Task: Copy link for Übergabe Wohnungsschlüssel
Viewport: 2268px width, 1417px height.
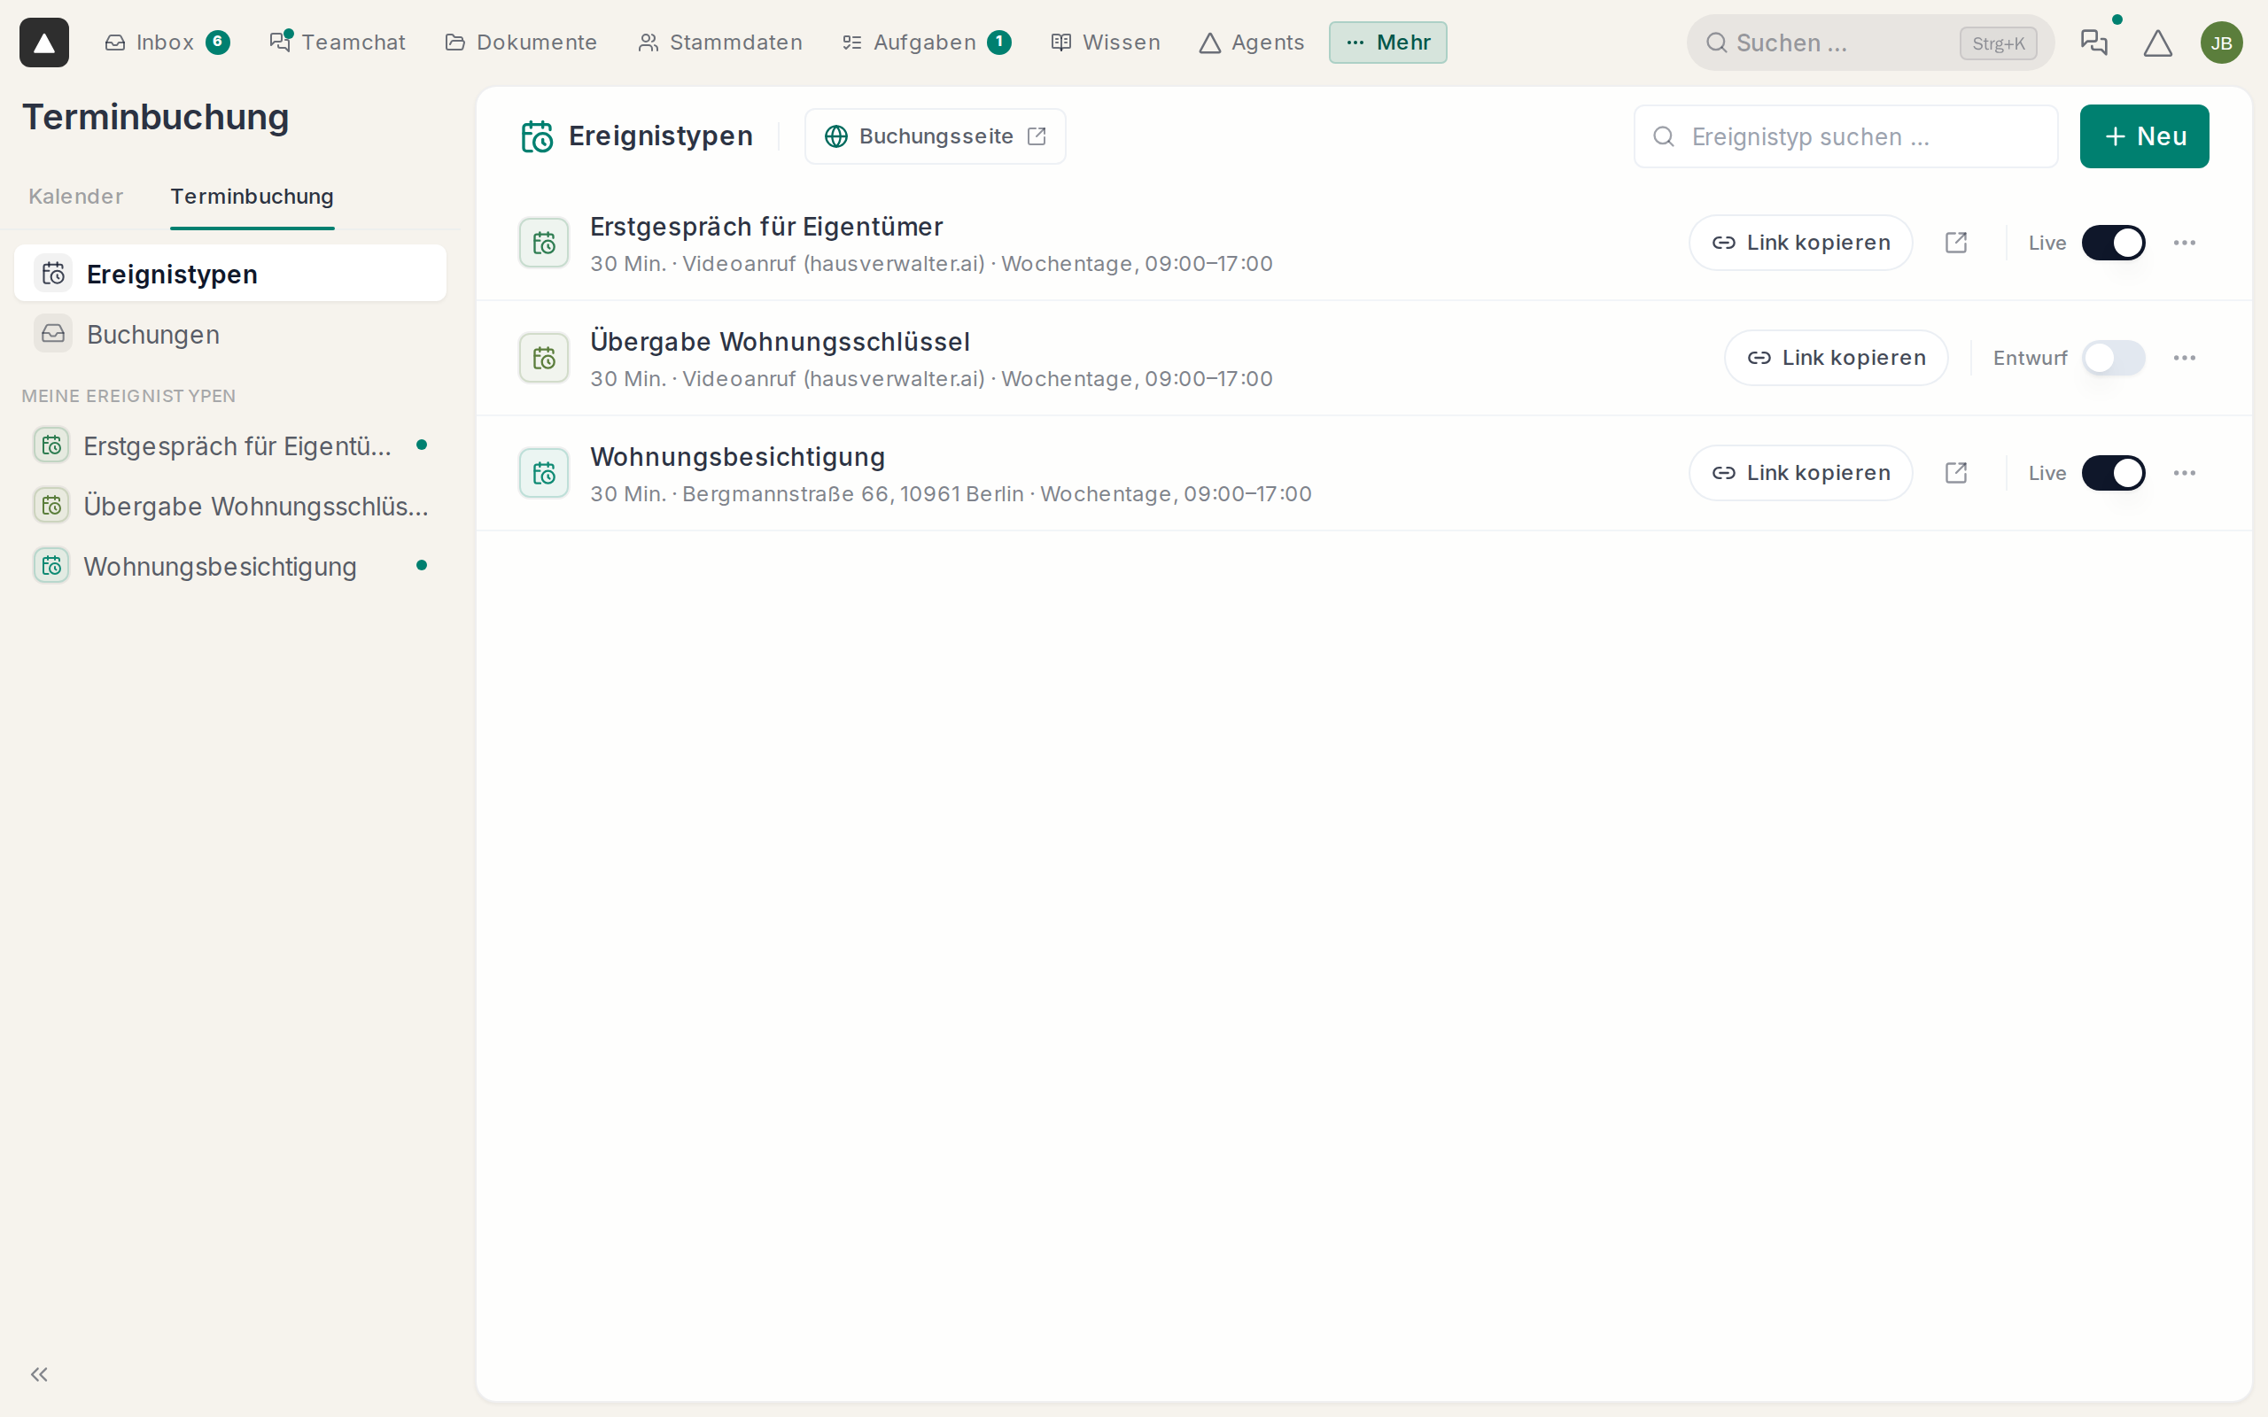Action: pyautogui.click(x=1836, y=358)
